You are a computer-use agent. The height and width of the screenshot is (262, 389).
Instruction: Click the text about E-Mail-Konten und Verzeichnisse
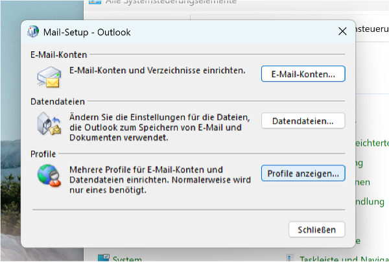coord(157,70)
